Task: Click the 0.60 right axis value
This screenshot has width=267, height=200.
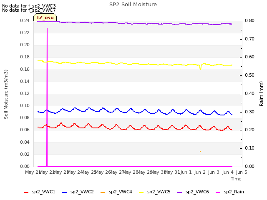Action: coord(249,57)
